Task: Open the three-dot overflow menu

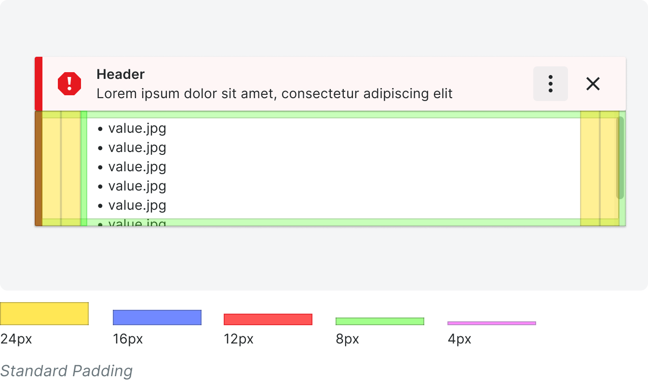Action: tap(550, 84)
